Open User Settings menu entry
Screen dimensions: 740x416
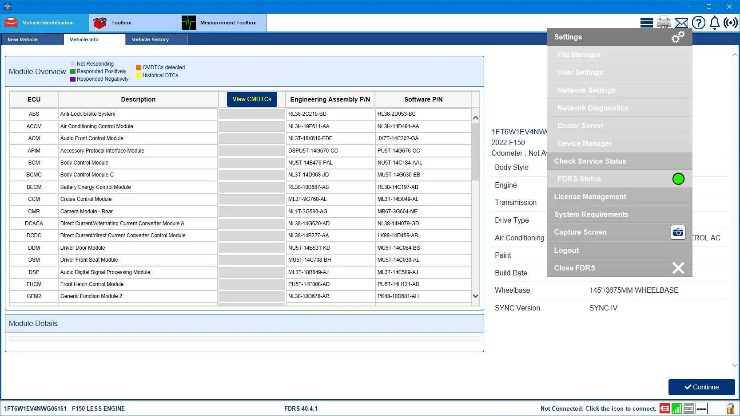(620, 72)
